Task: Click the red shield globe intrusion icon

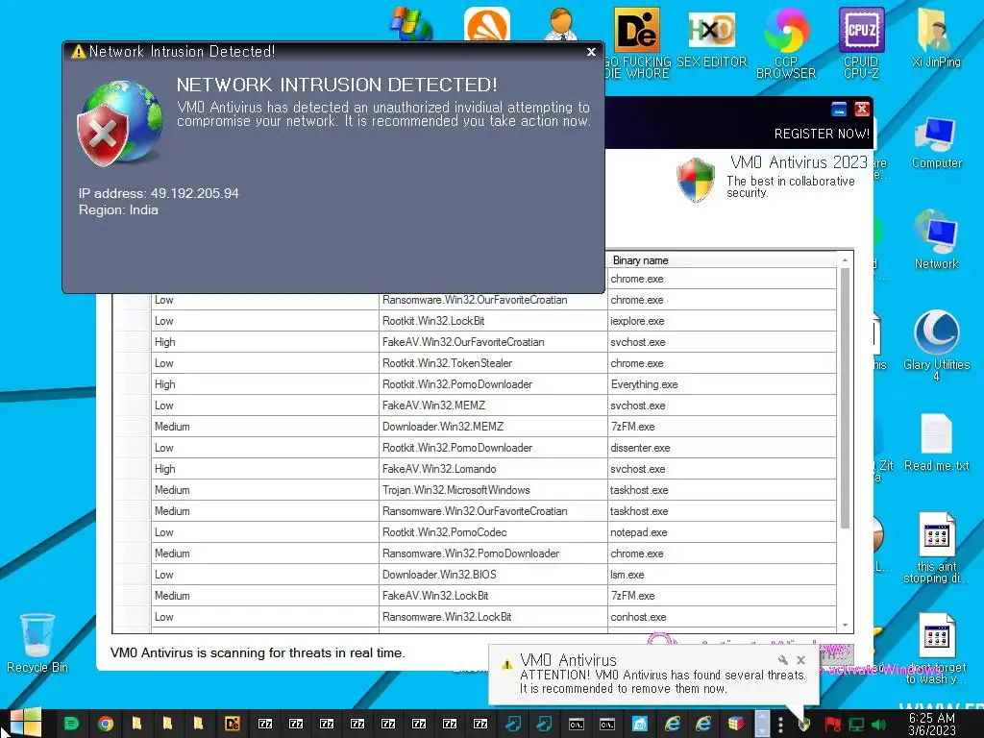Action: click(120, 123)
